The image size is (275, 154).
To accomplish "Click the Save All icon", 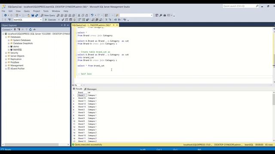I will 37,15.
